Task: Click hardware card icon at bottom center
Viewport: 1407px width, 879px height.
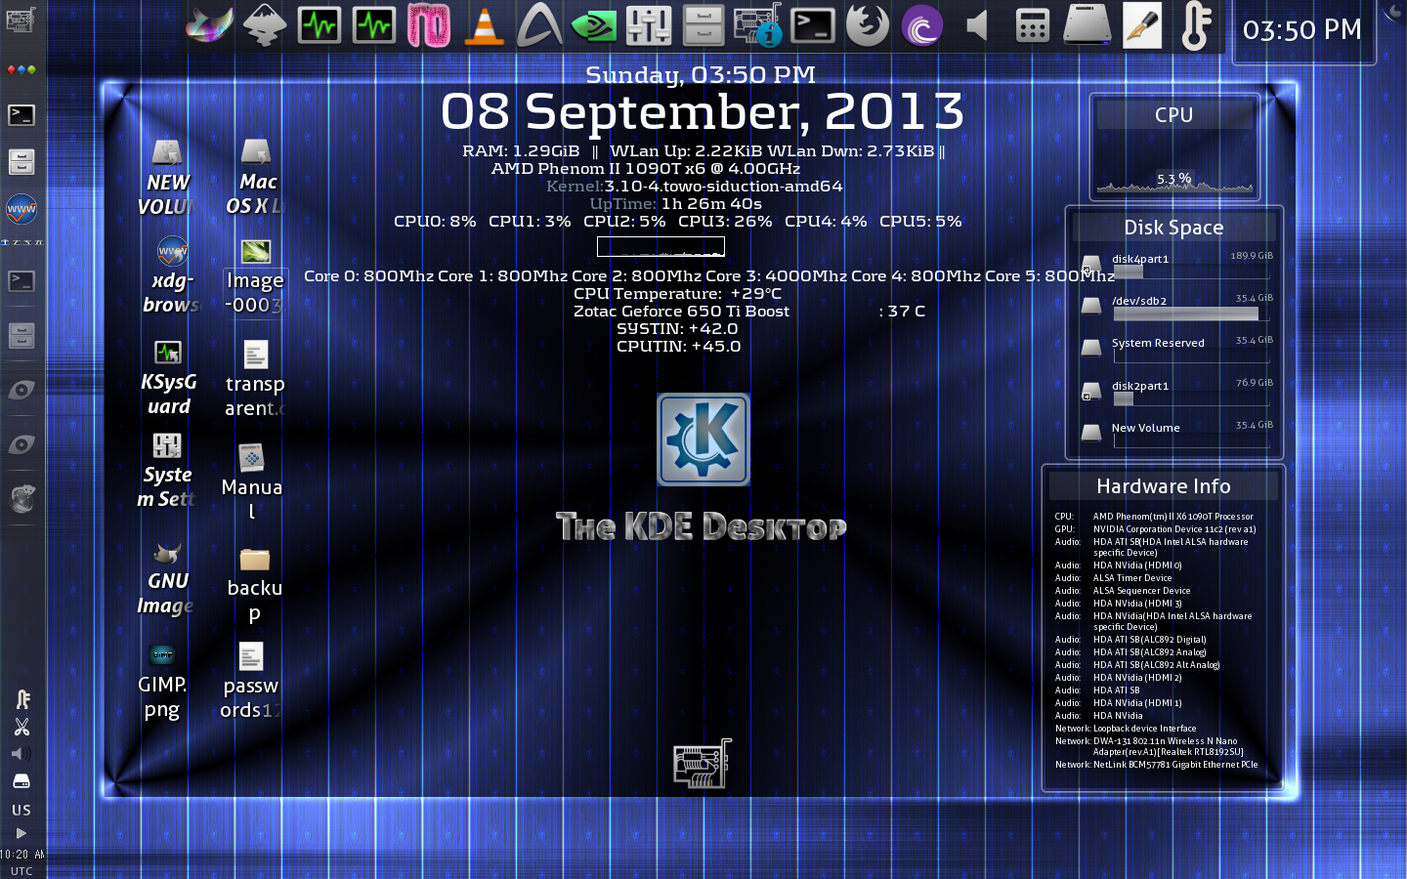Action: tap(703, 764)
